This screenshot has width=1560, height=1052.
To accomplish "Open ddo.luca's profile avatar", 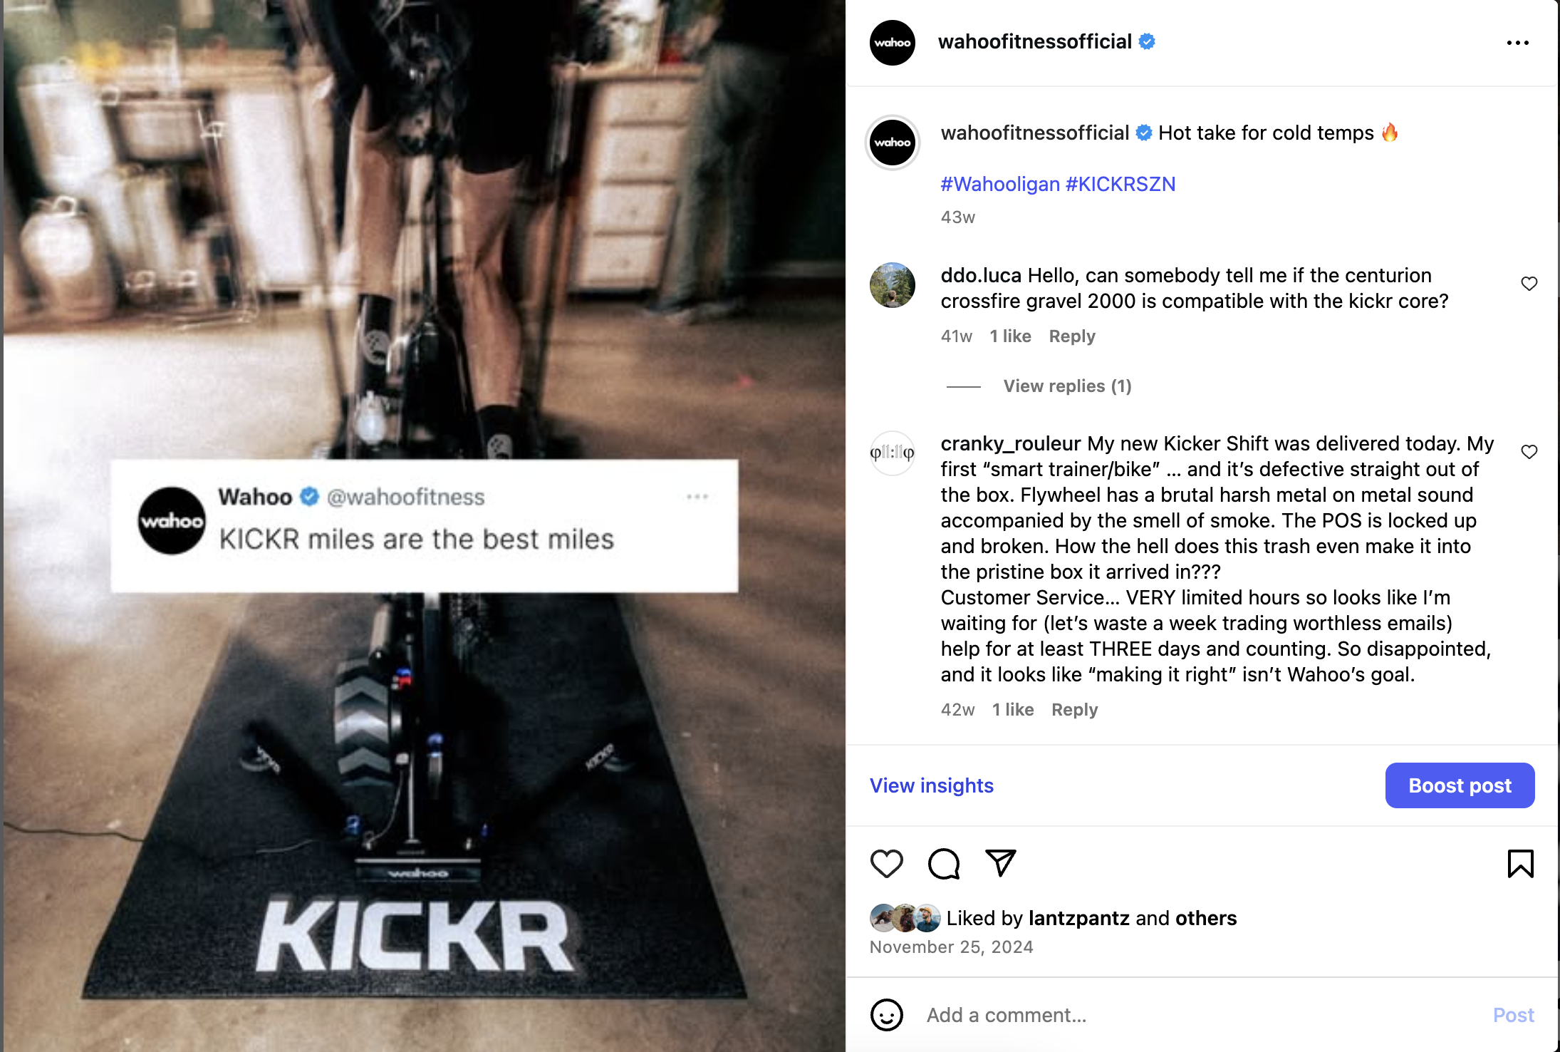I will pyautogui.click(x=893, y=285).
